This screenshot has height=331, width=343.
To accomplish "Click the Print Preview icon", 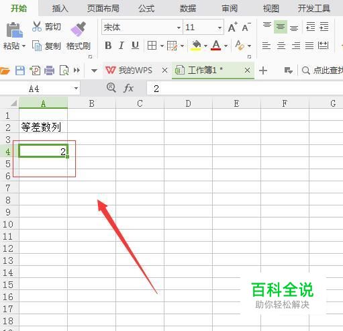I will (64, 70).
